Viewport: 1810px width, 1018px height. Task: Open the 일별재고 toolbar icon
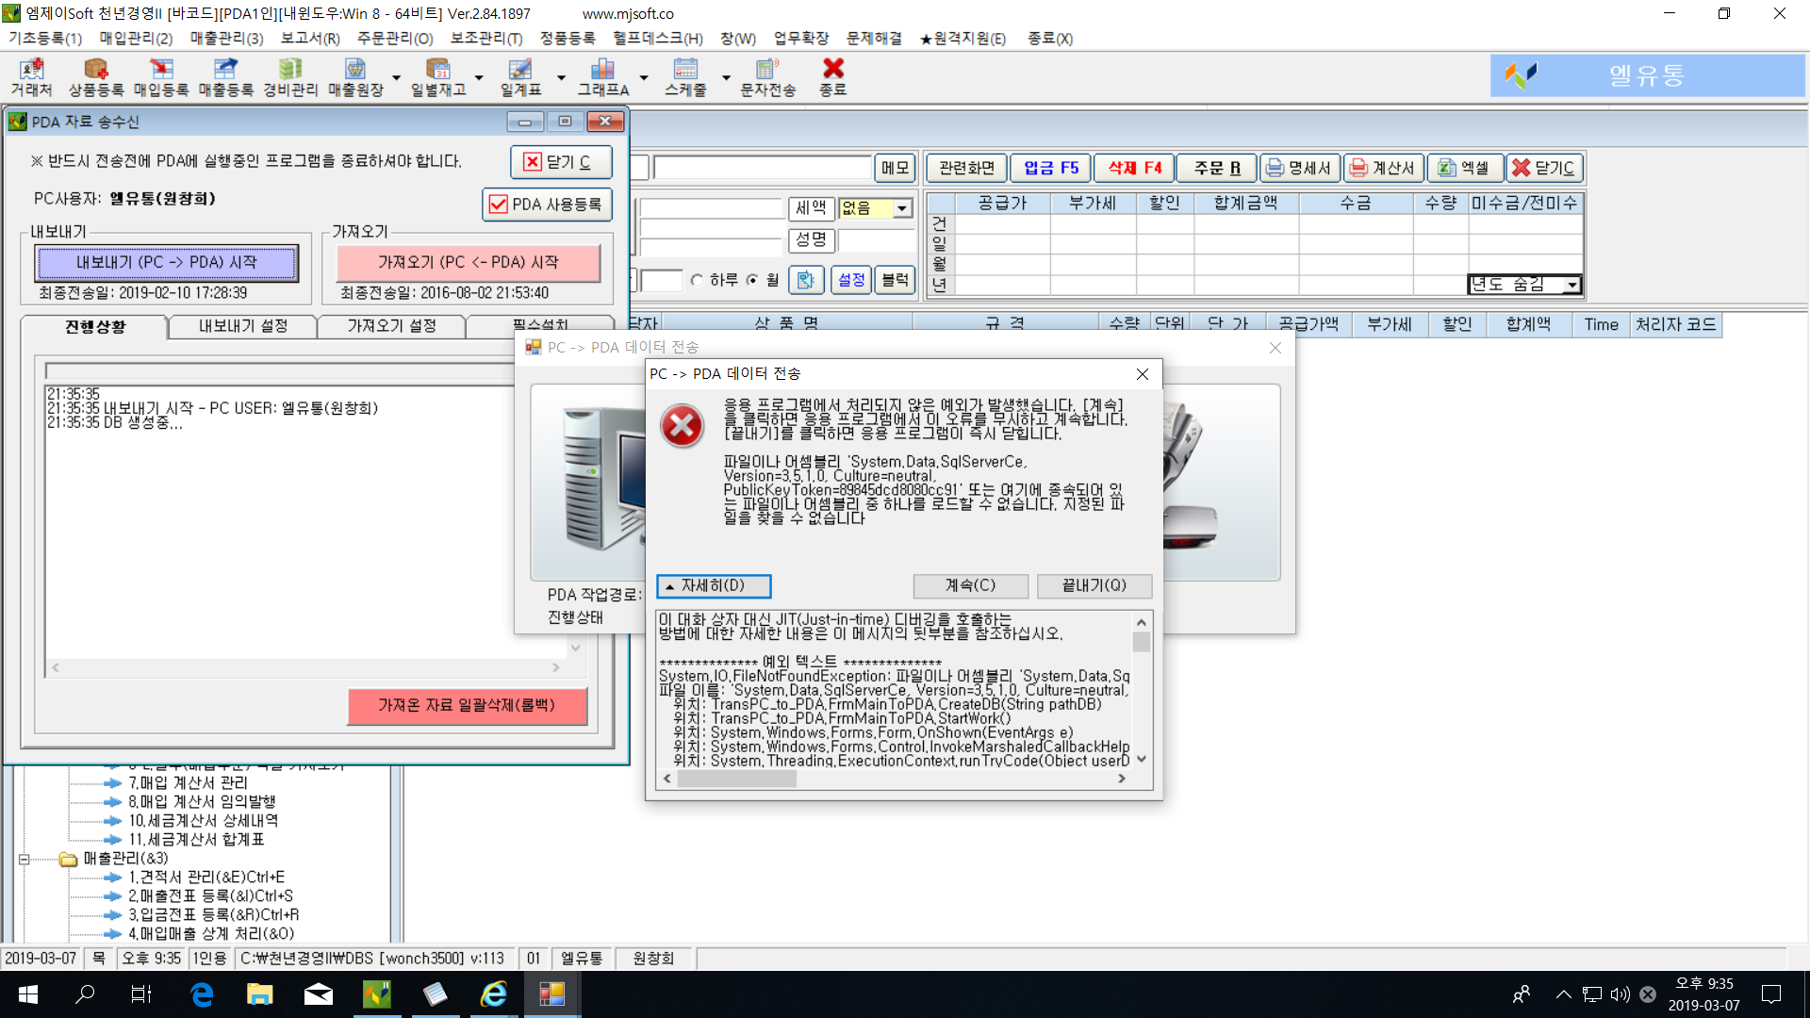(x=438, y=77)
